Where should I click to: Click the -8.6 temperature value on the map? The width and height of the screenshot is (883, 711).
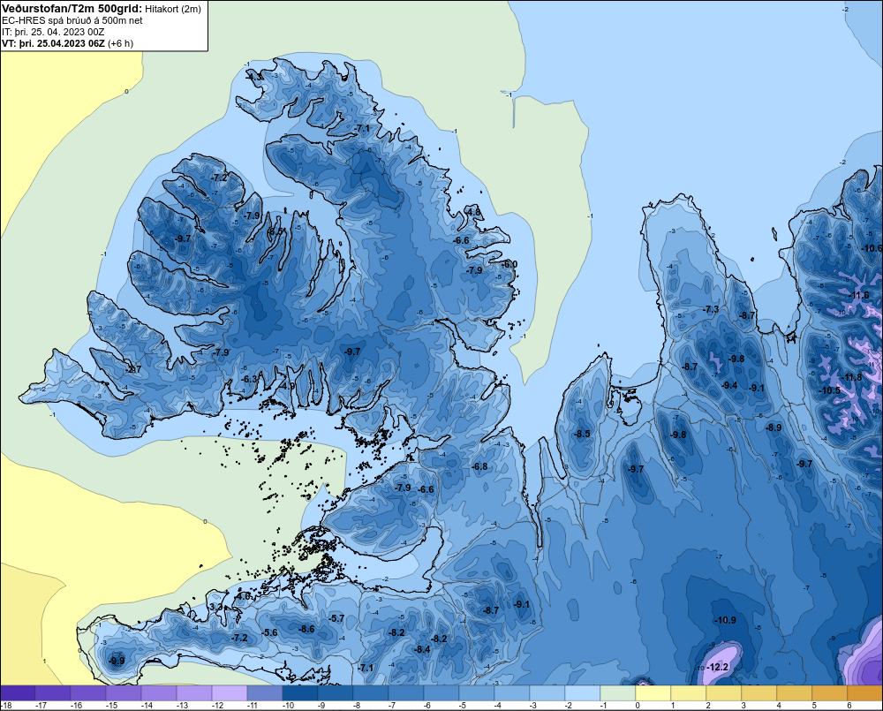(307, 630)
